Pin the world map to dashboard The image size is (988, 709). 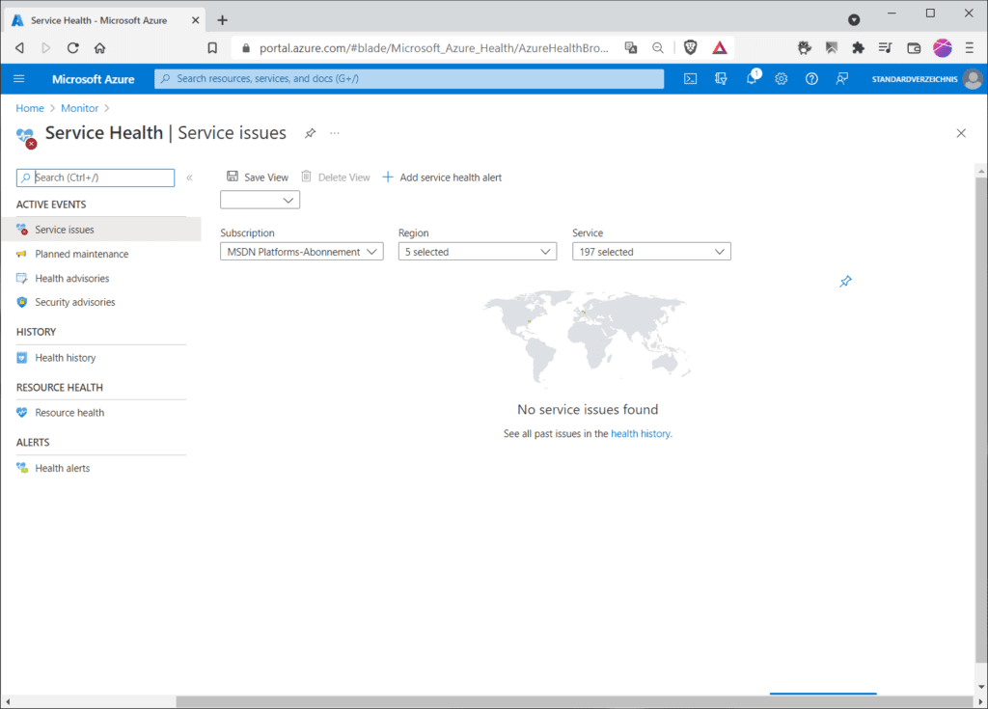tap(845, 281)
